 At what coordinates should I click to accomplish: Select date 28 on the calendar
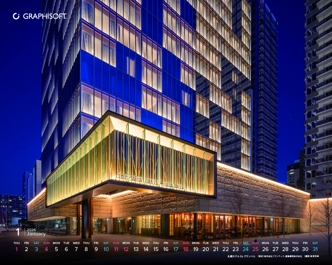coord(285,249)
